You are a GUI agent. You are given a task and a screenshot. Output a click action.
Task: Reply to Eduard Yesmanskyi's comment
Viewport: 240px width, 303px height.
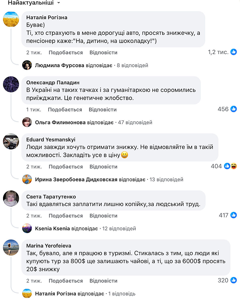click(x=103, y=167)
